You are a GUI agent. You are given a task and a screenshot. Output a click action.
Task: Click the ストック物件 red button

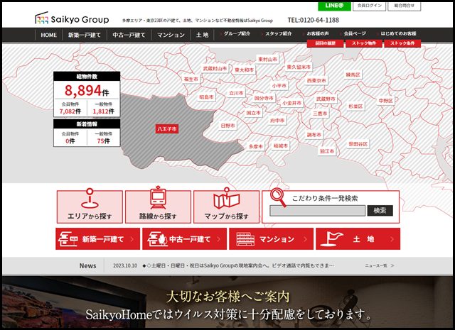[364, 43]
